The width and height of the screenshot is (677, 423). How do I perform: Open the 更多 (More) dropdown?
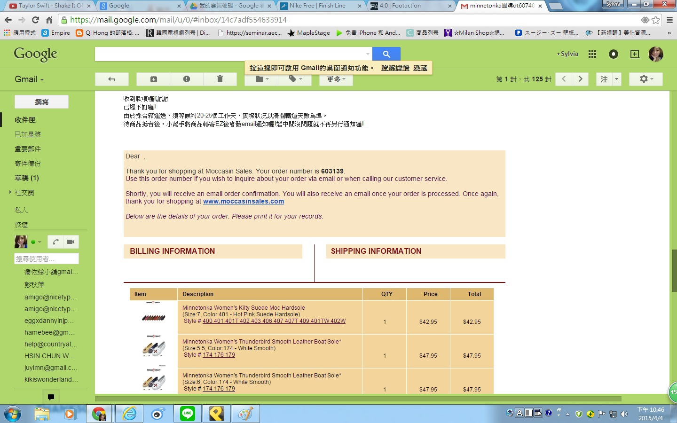pos(336,79)
